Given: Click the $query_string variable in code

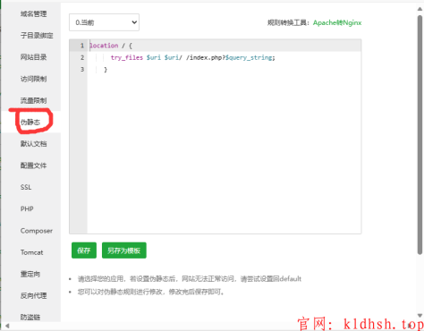Looking at the screenshot, I should (249, 57).
